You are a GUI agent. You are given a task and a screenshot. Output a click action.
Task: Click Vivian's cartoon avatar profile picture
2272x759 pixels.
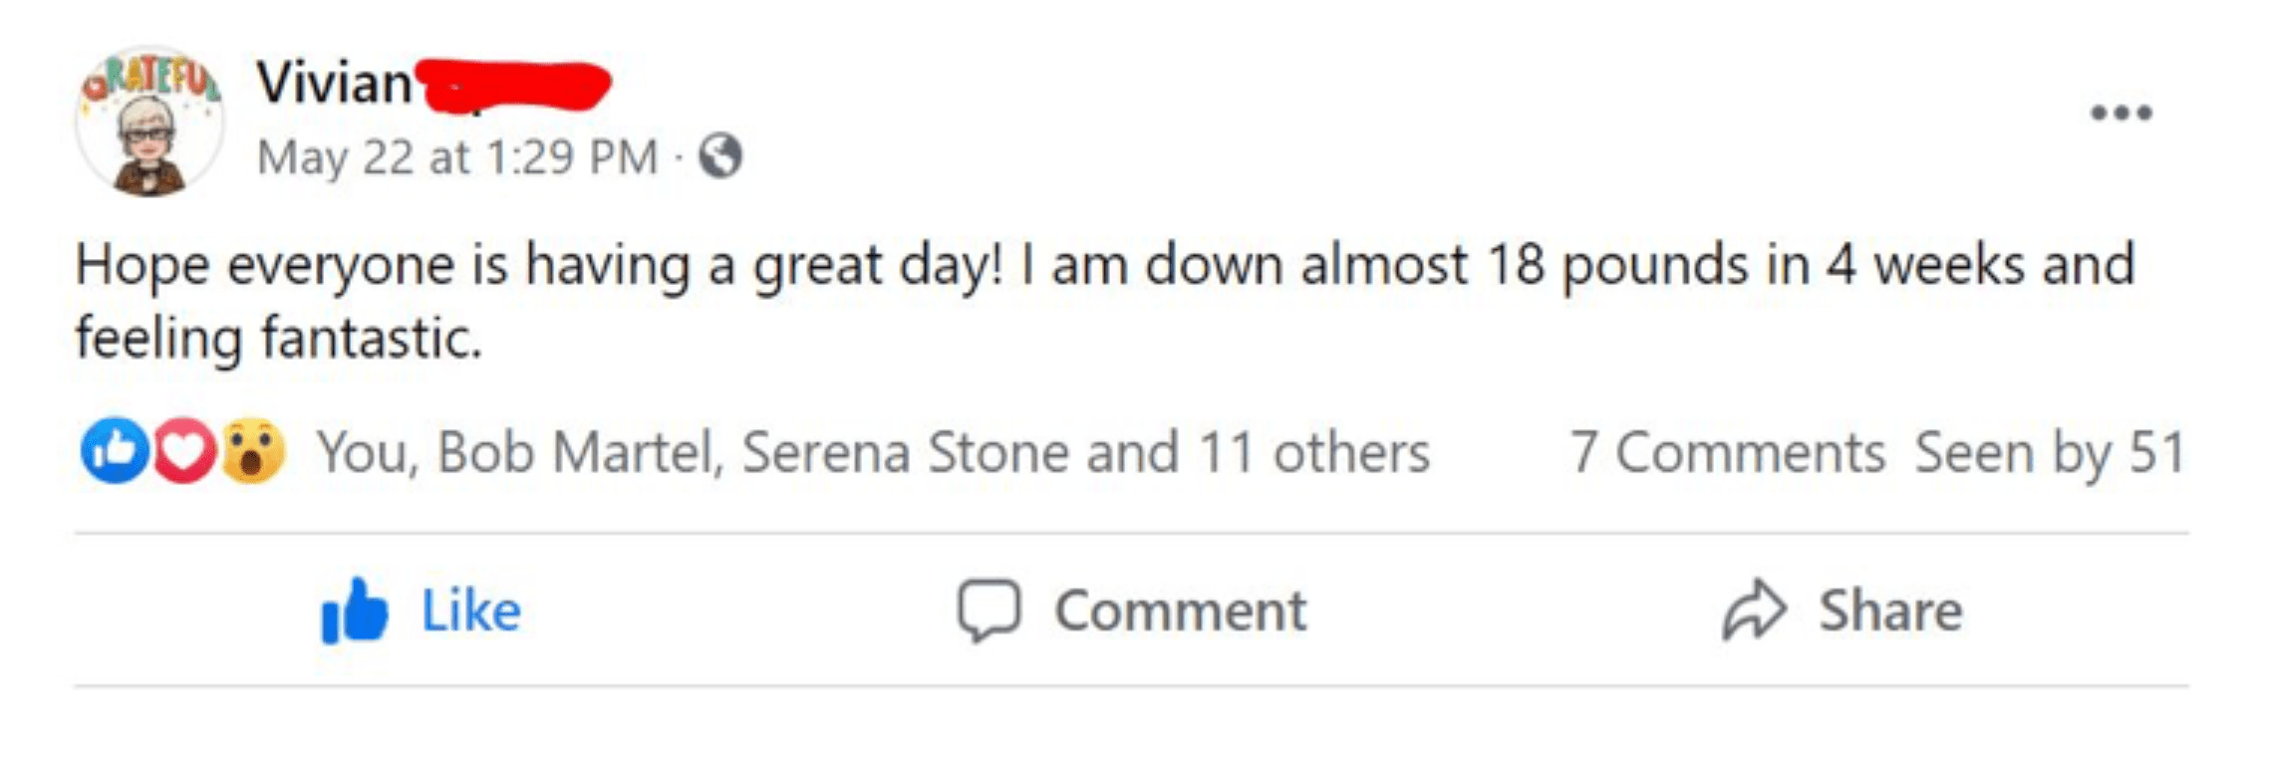tap(149, 139)
